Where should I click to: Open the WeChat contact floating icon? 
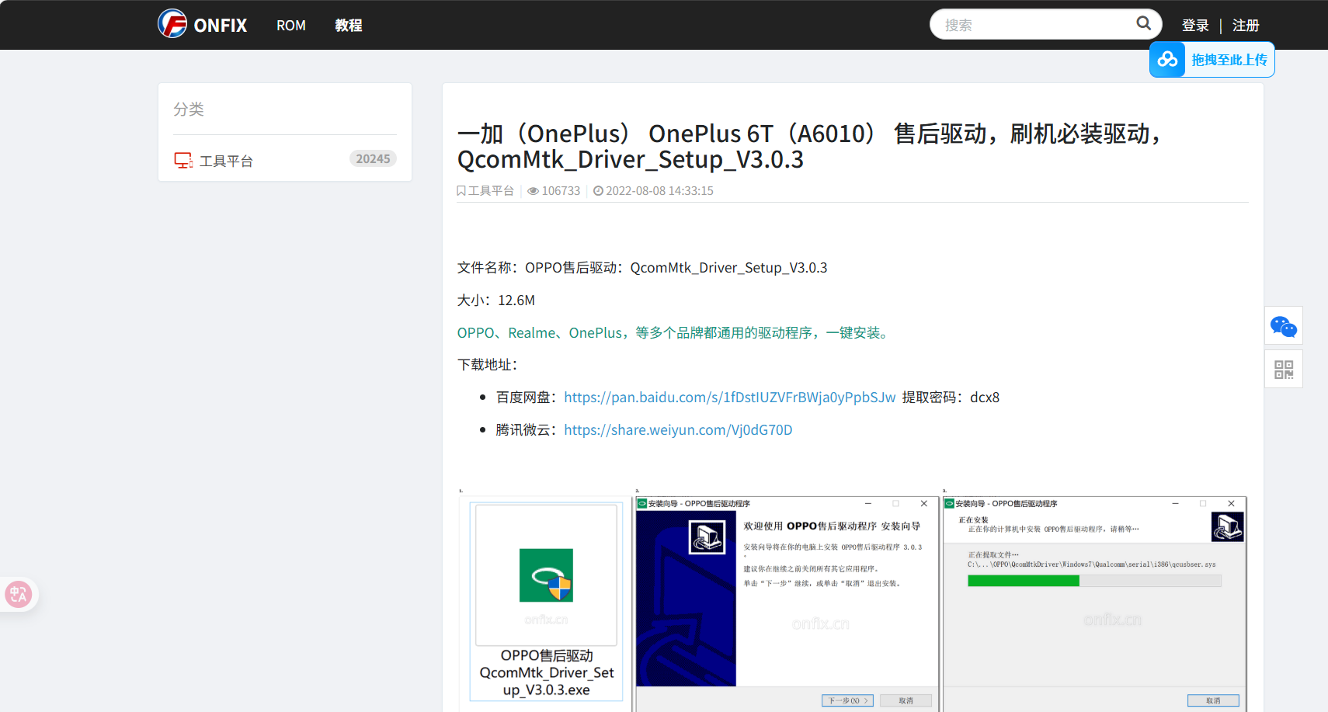pyautogui.click(x=1283, y=326)
